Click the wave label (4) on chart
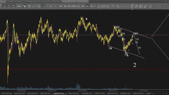Screen dimensions: 169x95 click(x=136, y=34)
